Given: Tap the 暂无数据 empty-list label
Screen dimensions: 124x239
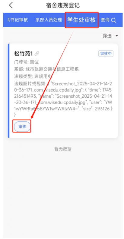Looking at the screenshot, I should pos(63,149).
